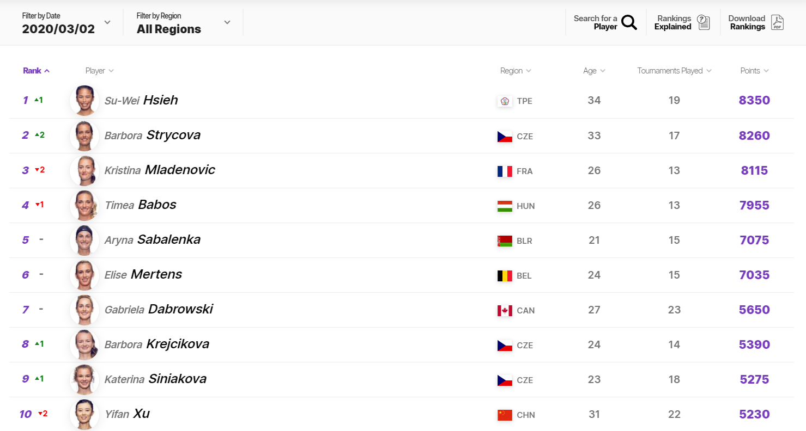Sort rankings by the Age column

594,71
